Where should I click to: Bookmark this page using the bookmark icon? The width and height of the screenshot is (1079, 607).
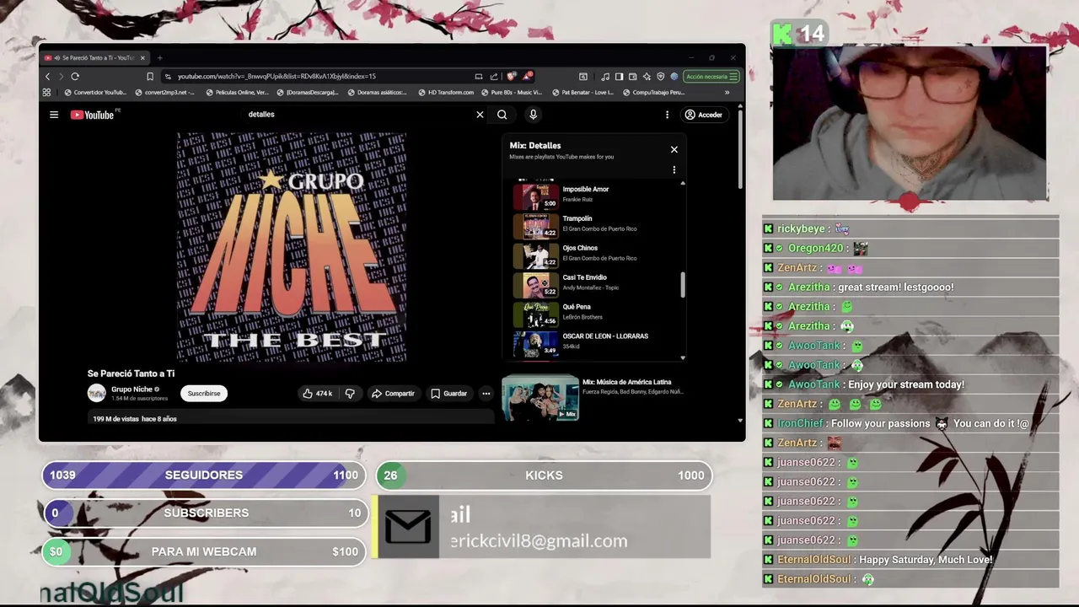tap(150, 77)
